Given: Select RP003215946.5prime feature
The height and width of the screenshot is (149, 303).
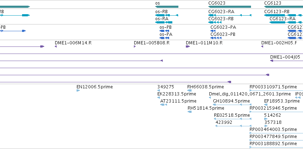Looking at the screenshot, I should pyautogui.click(x=276, y=112).
